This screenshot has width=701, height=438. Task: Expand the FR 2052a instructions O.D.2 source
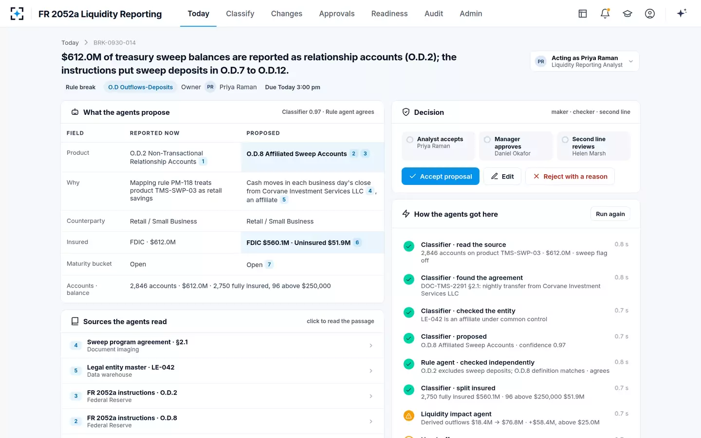coord(222,396)
